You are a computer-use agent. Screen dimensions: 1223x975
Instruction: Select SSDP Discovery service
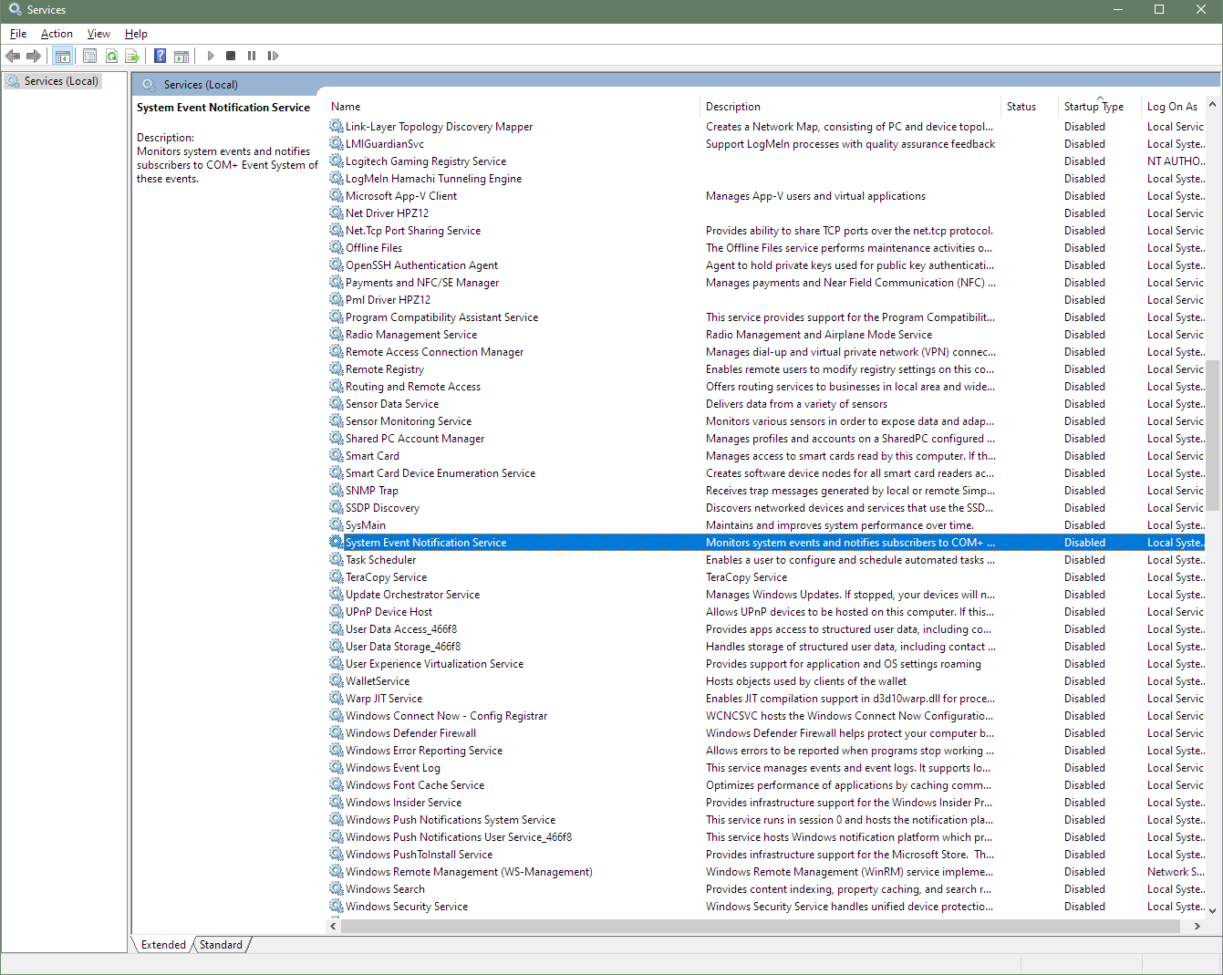point(766,508)
